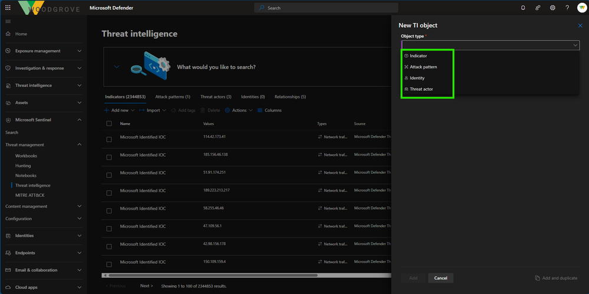Expand the search card chevron
Image resolution: width=589 pixels, height=294 pixels.
(x=117, y=67)
